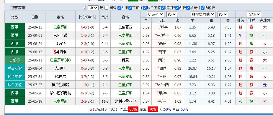Click date 25-05-26 cell
The width and height of the screenshot is (273, 115).
(x=35, y=93)
